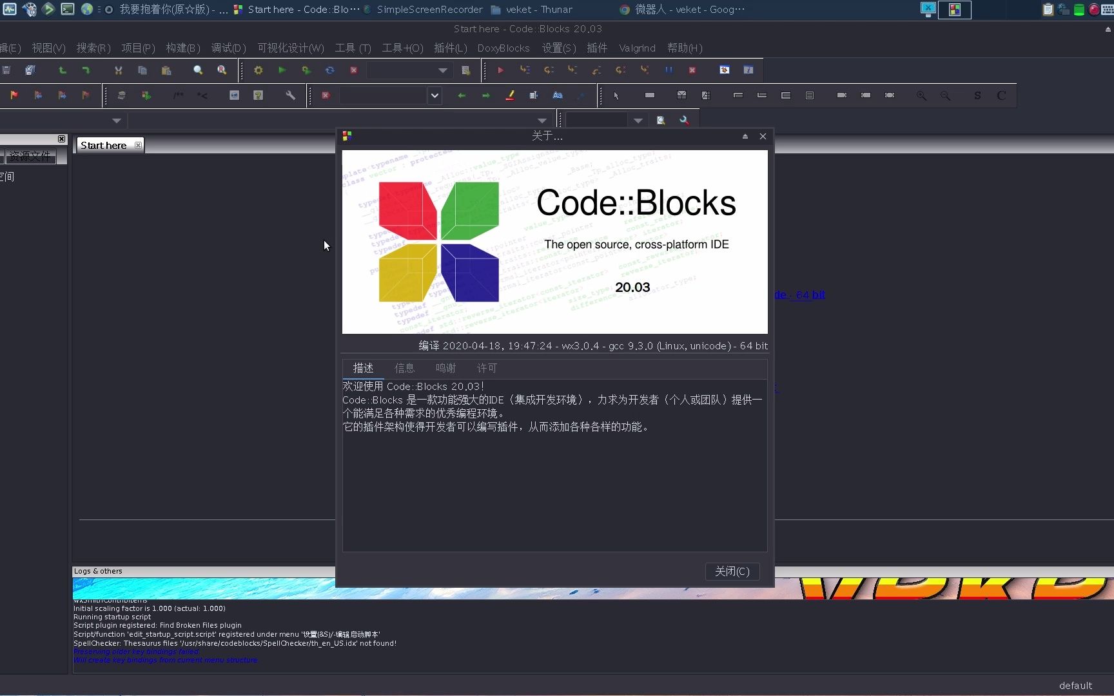This screenshot has height=696, width=1114.
Task: Clear all bookmarks flag icon
Action: (86, 95)
